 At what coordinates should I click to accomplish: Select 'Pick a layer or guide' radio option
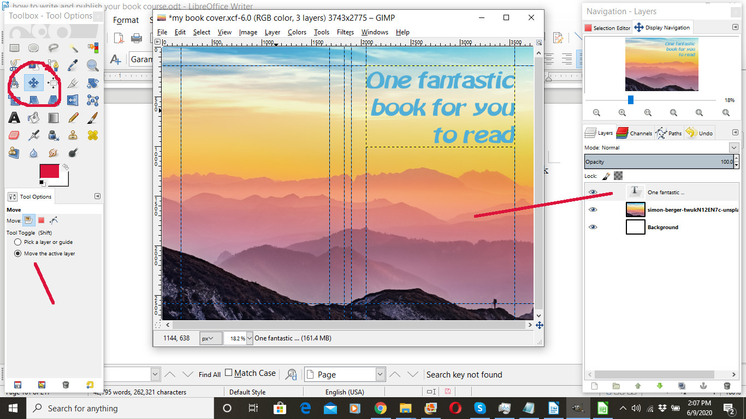pyautogui.click(x=18, y=242)
